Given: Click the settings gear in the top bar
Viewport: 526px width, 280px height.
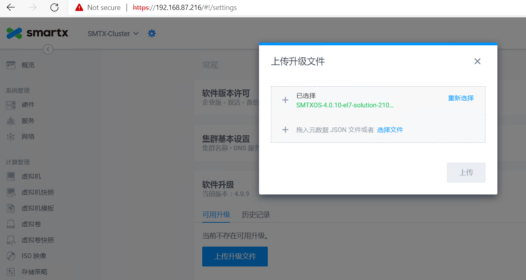Looking at the screenshot, I should pyautogui.click(x=151, y=33).
